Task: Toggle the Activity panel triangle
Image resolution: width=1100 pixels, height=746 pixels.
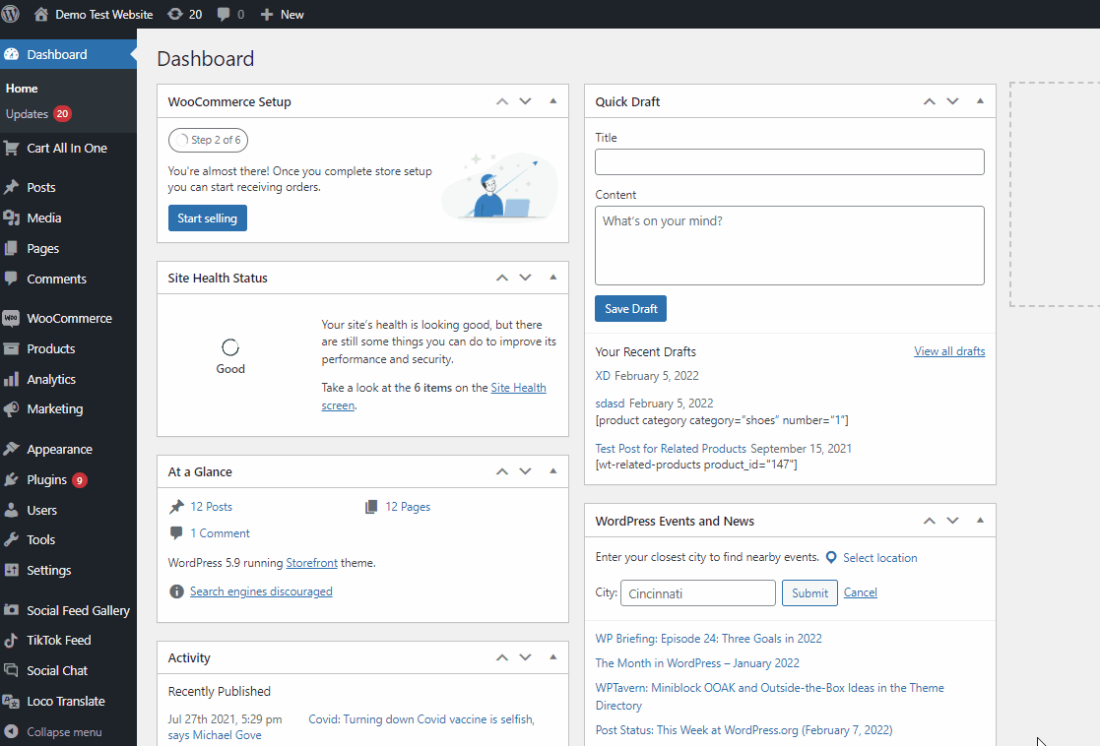Action: 552,657
